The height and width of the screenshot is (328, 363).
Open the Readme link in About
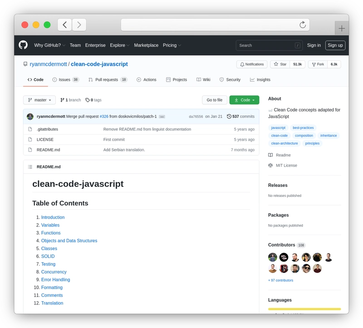280,155
